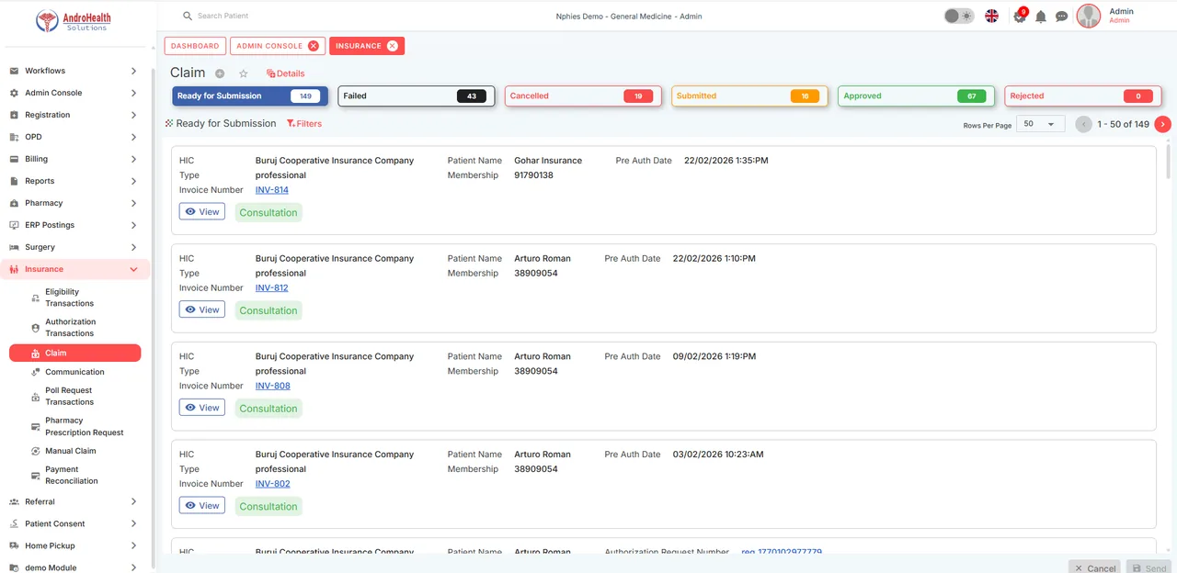Click the search magnifier icon
Screen dimensions: 1177x573
tap(188, 16)
